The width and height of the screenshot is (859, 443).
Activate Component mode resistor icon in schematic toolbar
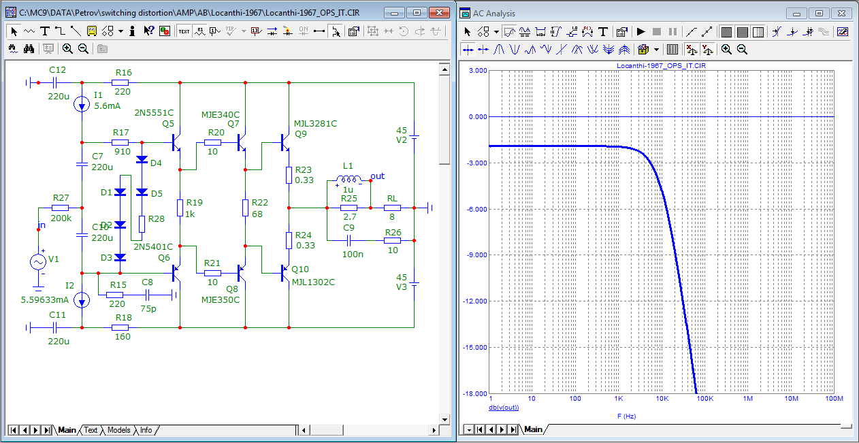coord(29,31)
